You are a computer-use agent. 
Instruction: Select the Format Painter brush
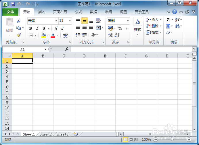tap(19, 35)
